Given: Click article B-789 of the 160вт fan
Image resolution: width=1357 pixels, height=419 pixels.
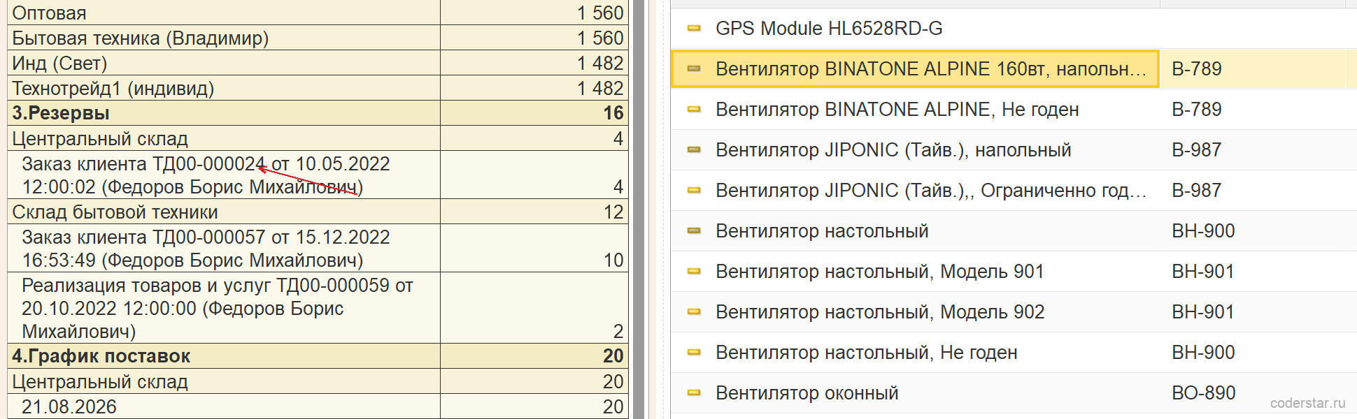Looking at the screenshot, I should [1197, 69].
